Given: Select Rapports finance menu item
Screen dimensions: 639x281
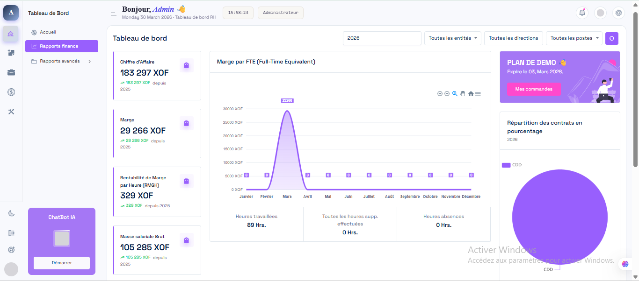Looking at the screenshot, I should point(62,46).
